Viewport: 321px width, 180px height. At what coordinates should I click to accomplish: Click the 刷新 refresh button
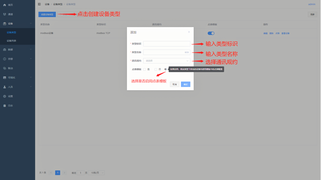pos(312,15)
